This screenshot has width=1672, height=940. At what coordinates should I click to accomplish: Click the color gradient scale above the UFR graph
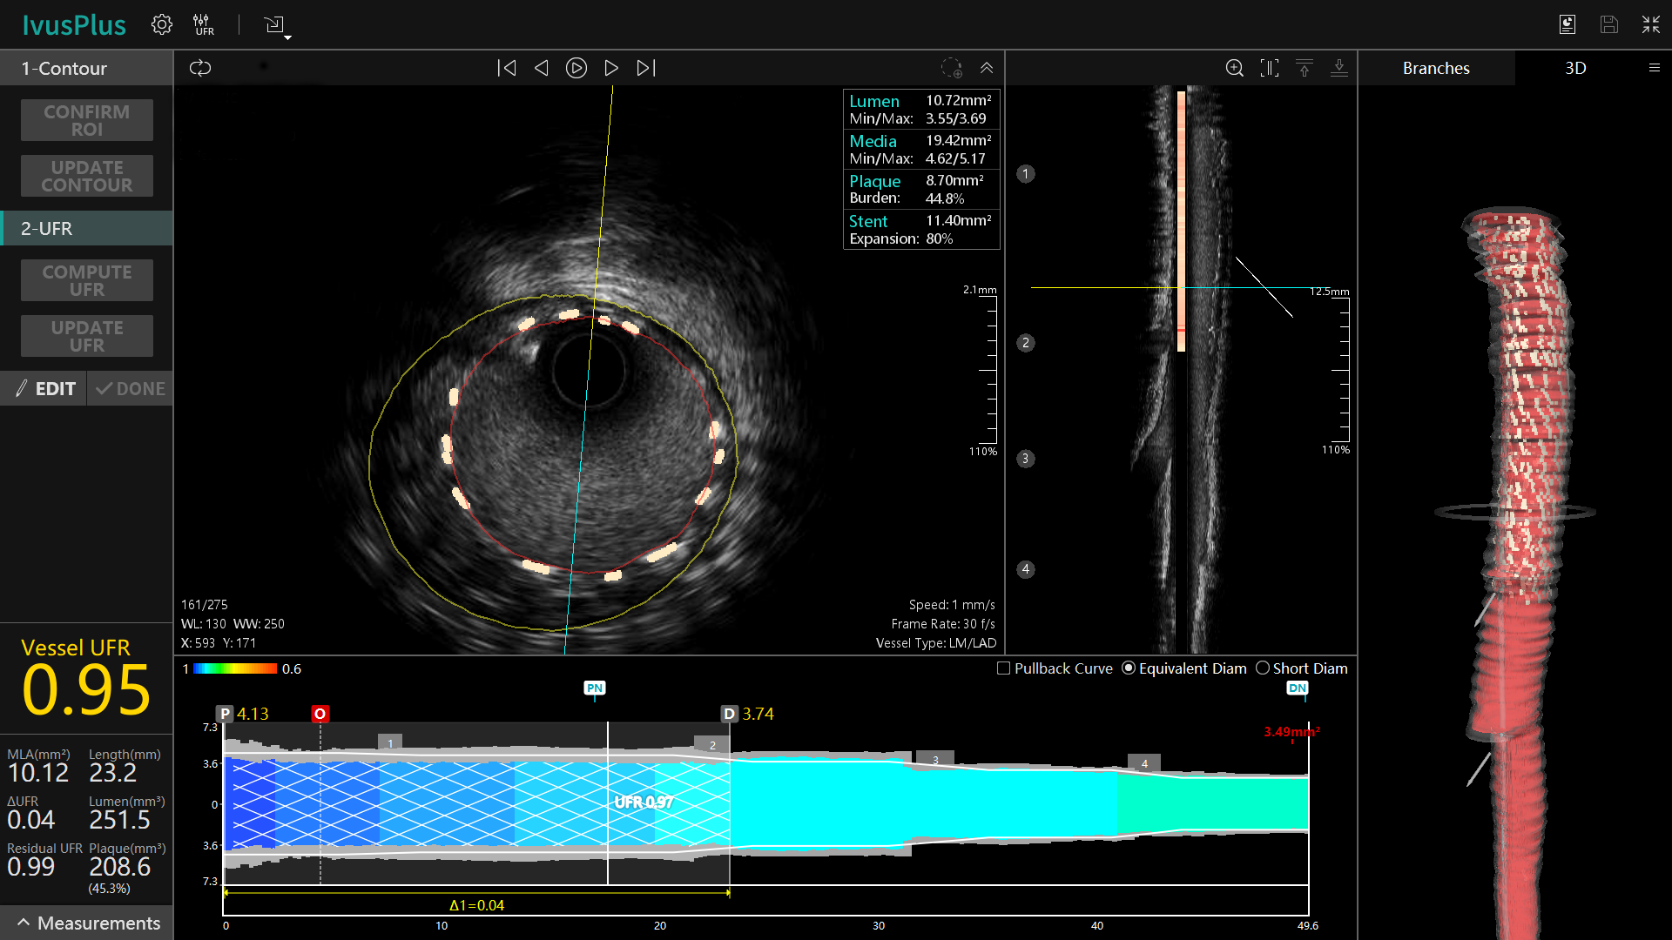[x=234, y=668]
